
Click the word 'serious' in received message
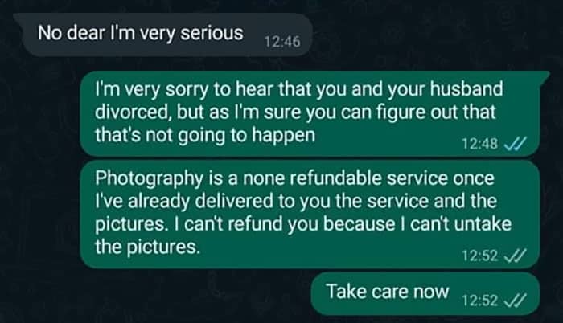tap(212, 33)
